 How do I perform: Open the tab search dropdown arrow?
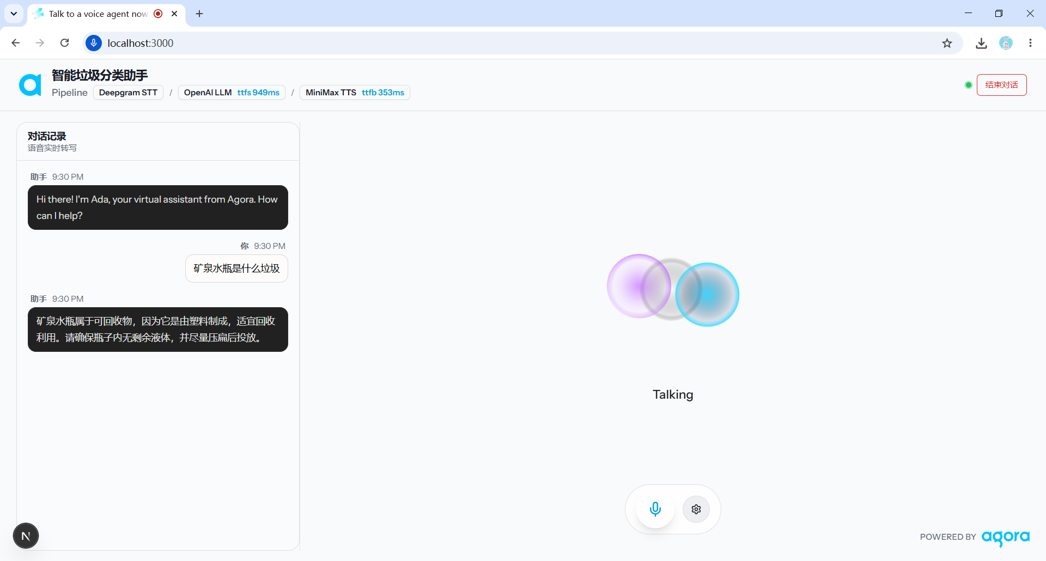(x=14, y=14)
